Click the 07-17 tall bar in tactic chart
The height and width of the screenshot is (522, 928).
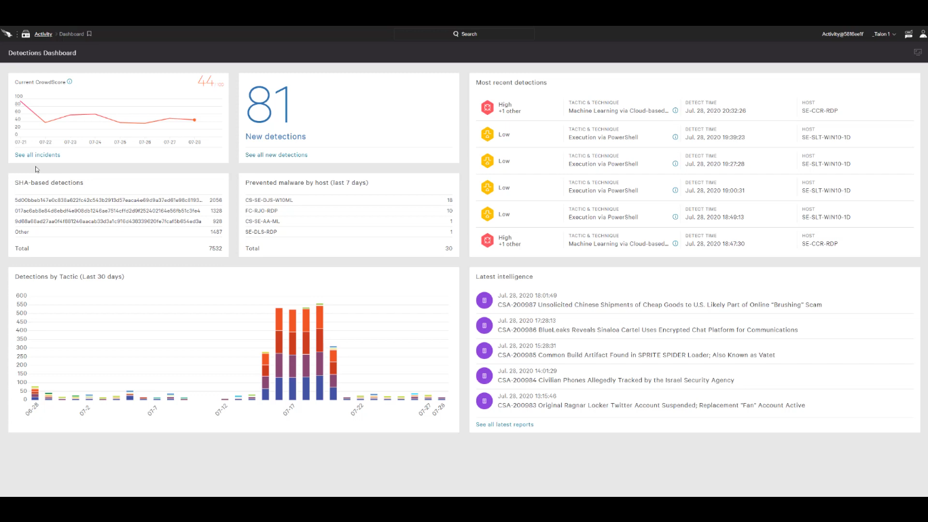[293, 353]
